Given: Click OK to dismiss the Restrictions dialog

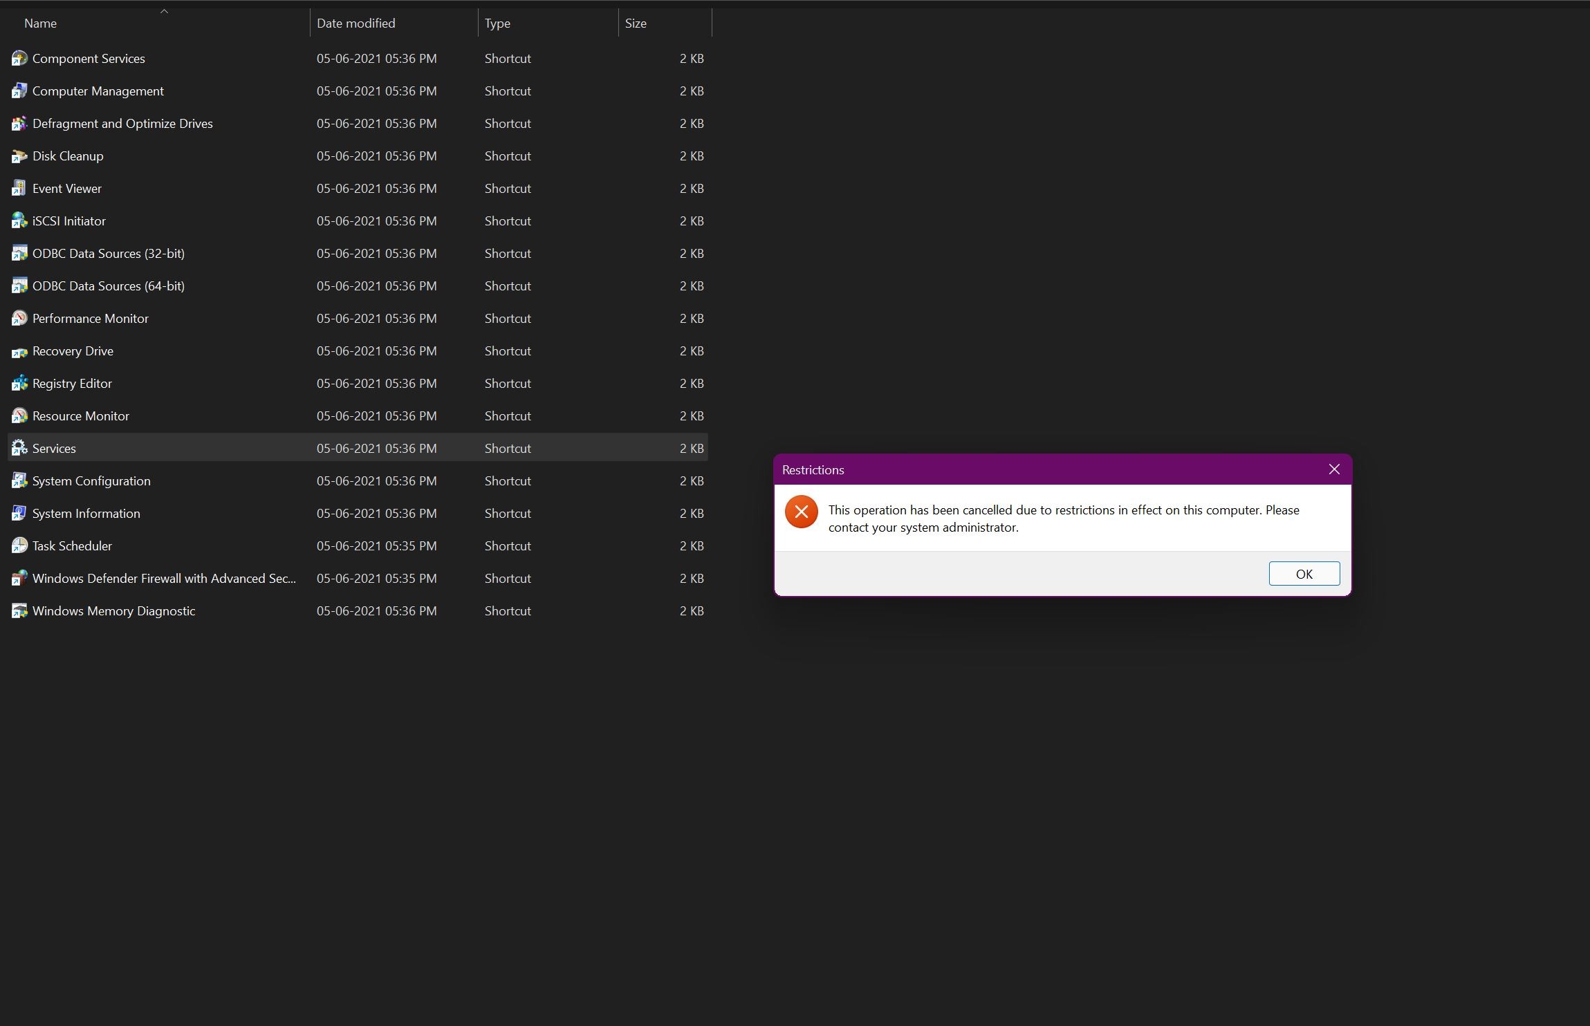Looking at the screenshot, I should pos(1304,573).
